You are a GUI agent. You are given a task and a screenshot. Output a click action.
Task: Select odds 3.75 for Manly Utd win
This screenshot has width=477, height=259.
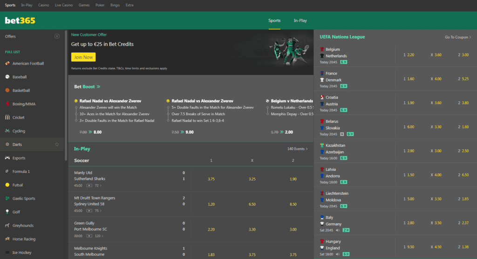point(211,179)
